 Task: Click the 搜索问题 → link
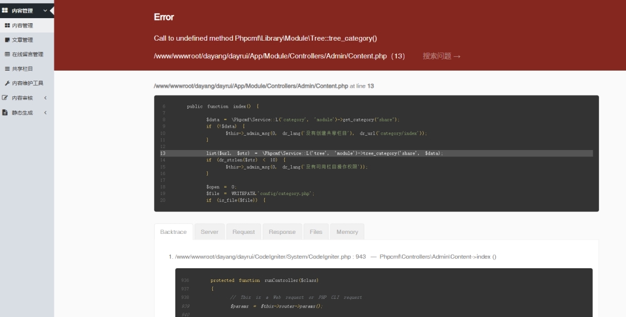point(441,56)
